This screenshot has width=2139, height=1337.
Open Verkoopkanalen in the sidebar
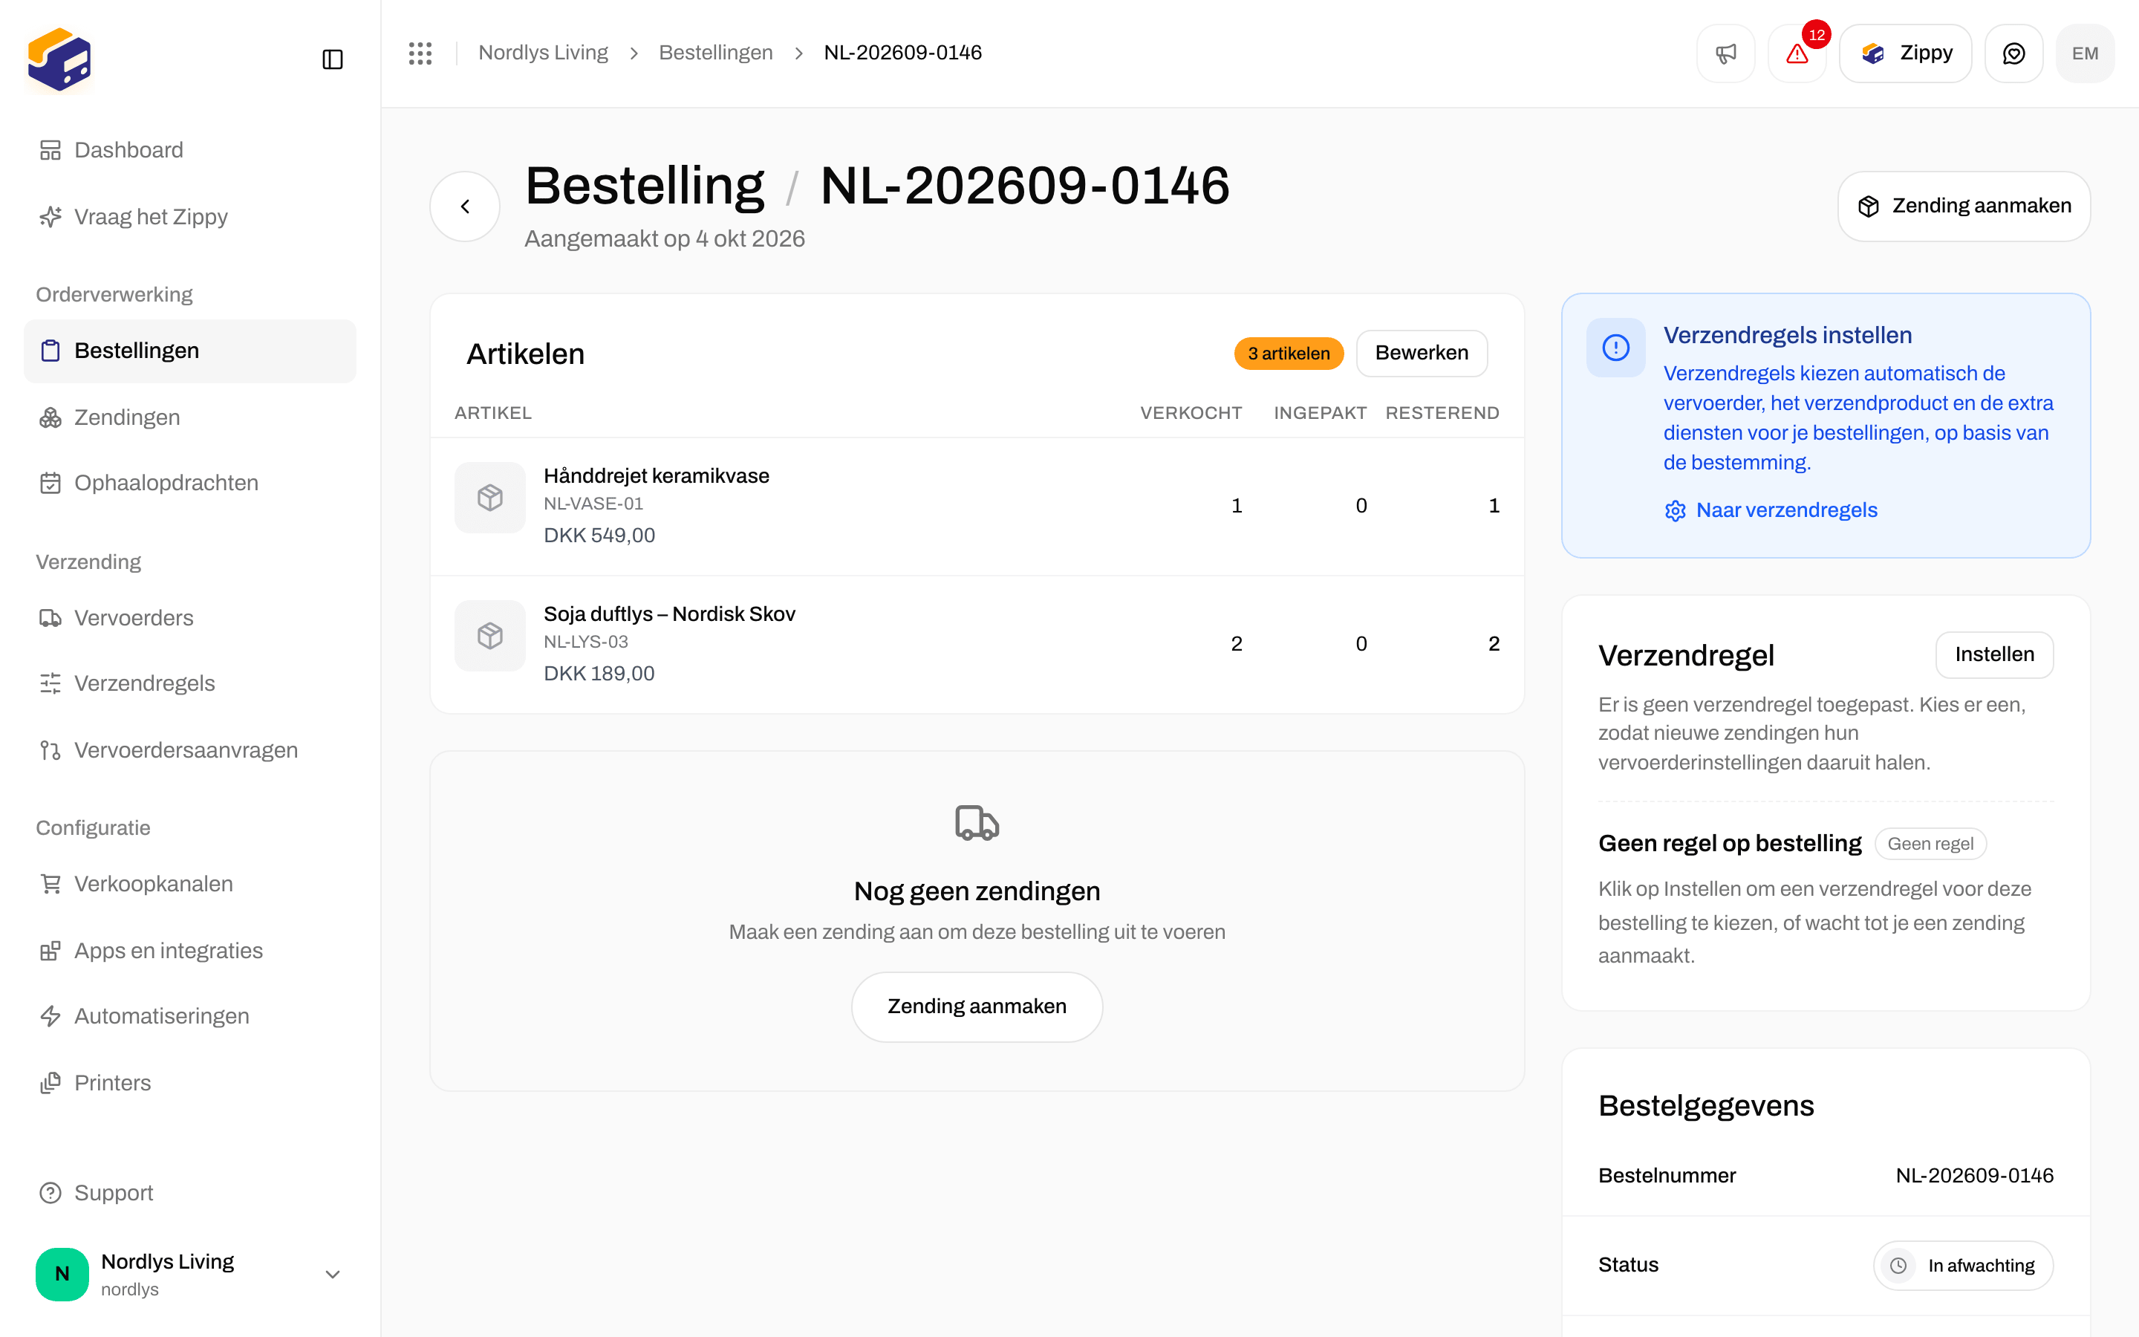pyautogui.click(x=190, y=884)
